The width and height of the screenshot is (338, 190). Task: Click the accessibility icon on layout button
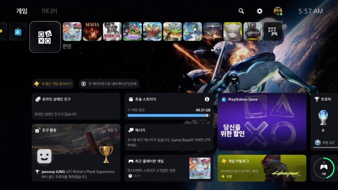84,84
